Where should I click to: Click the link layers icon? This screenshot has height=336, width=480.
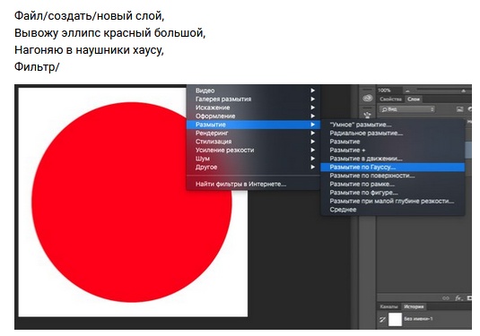coord(446,298)
